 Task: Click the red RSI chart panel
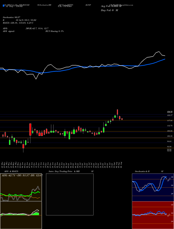pyautogui.click(x=153, y=215)
